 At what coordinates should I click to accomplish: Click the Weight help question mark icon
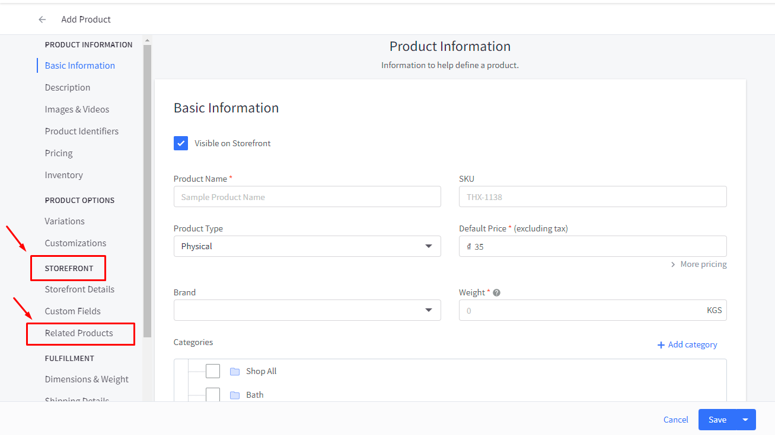pos(496,293)
